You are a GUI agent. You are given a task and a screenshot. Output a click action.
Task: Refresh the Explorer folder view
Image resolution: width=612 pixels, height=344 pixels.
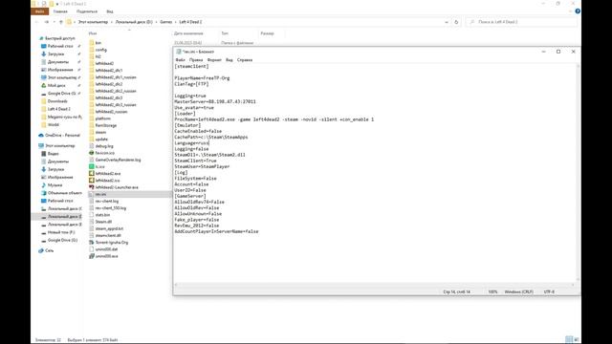click(456, 22)
